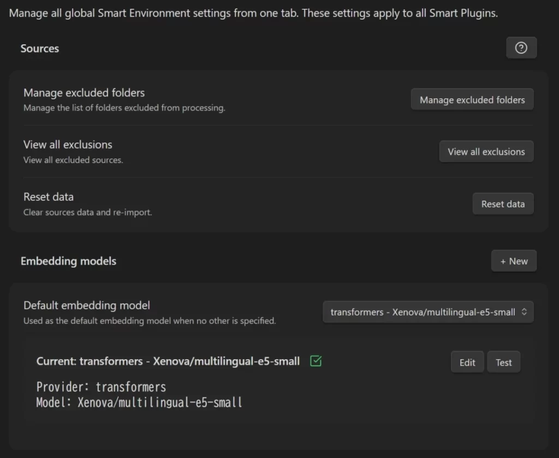Click the Sources section heading
The height and width of the screenshot is (458, 559).
pos(39,49)
